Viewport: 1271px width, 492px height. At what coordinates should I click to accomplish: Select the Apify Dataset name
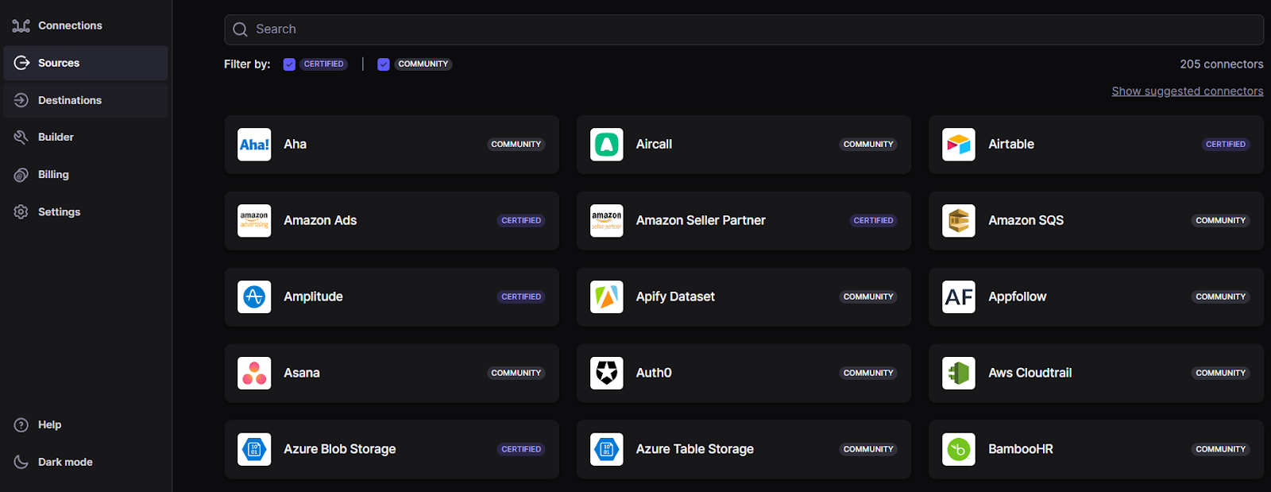click(x=675, y=296)
